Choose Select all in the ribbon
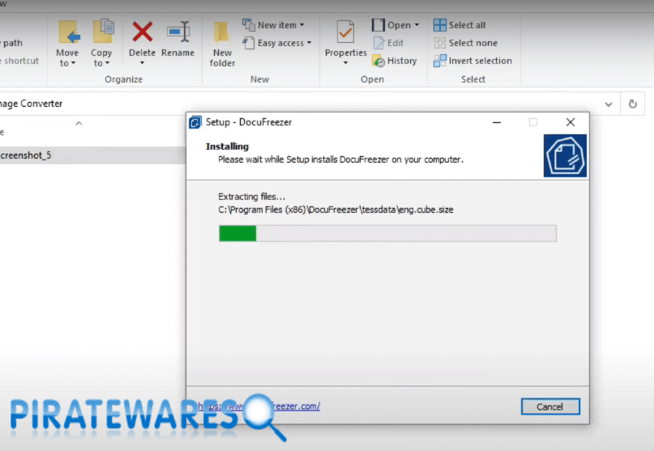 pyautogui.click(x=460, y=25)
